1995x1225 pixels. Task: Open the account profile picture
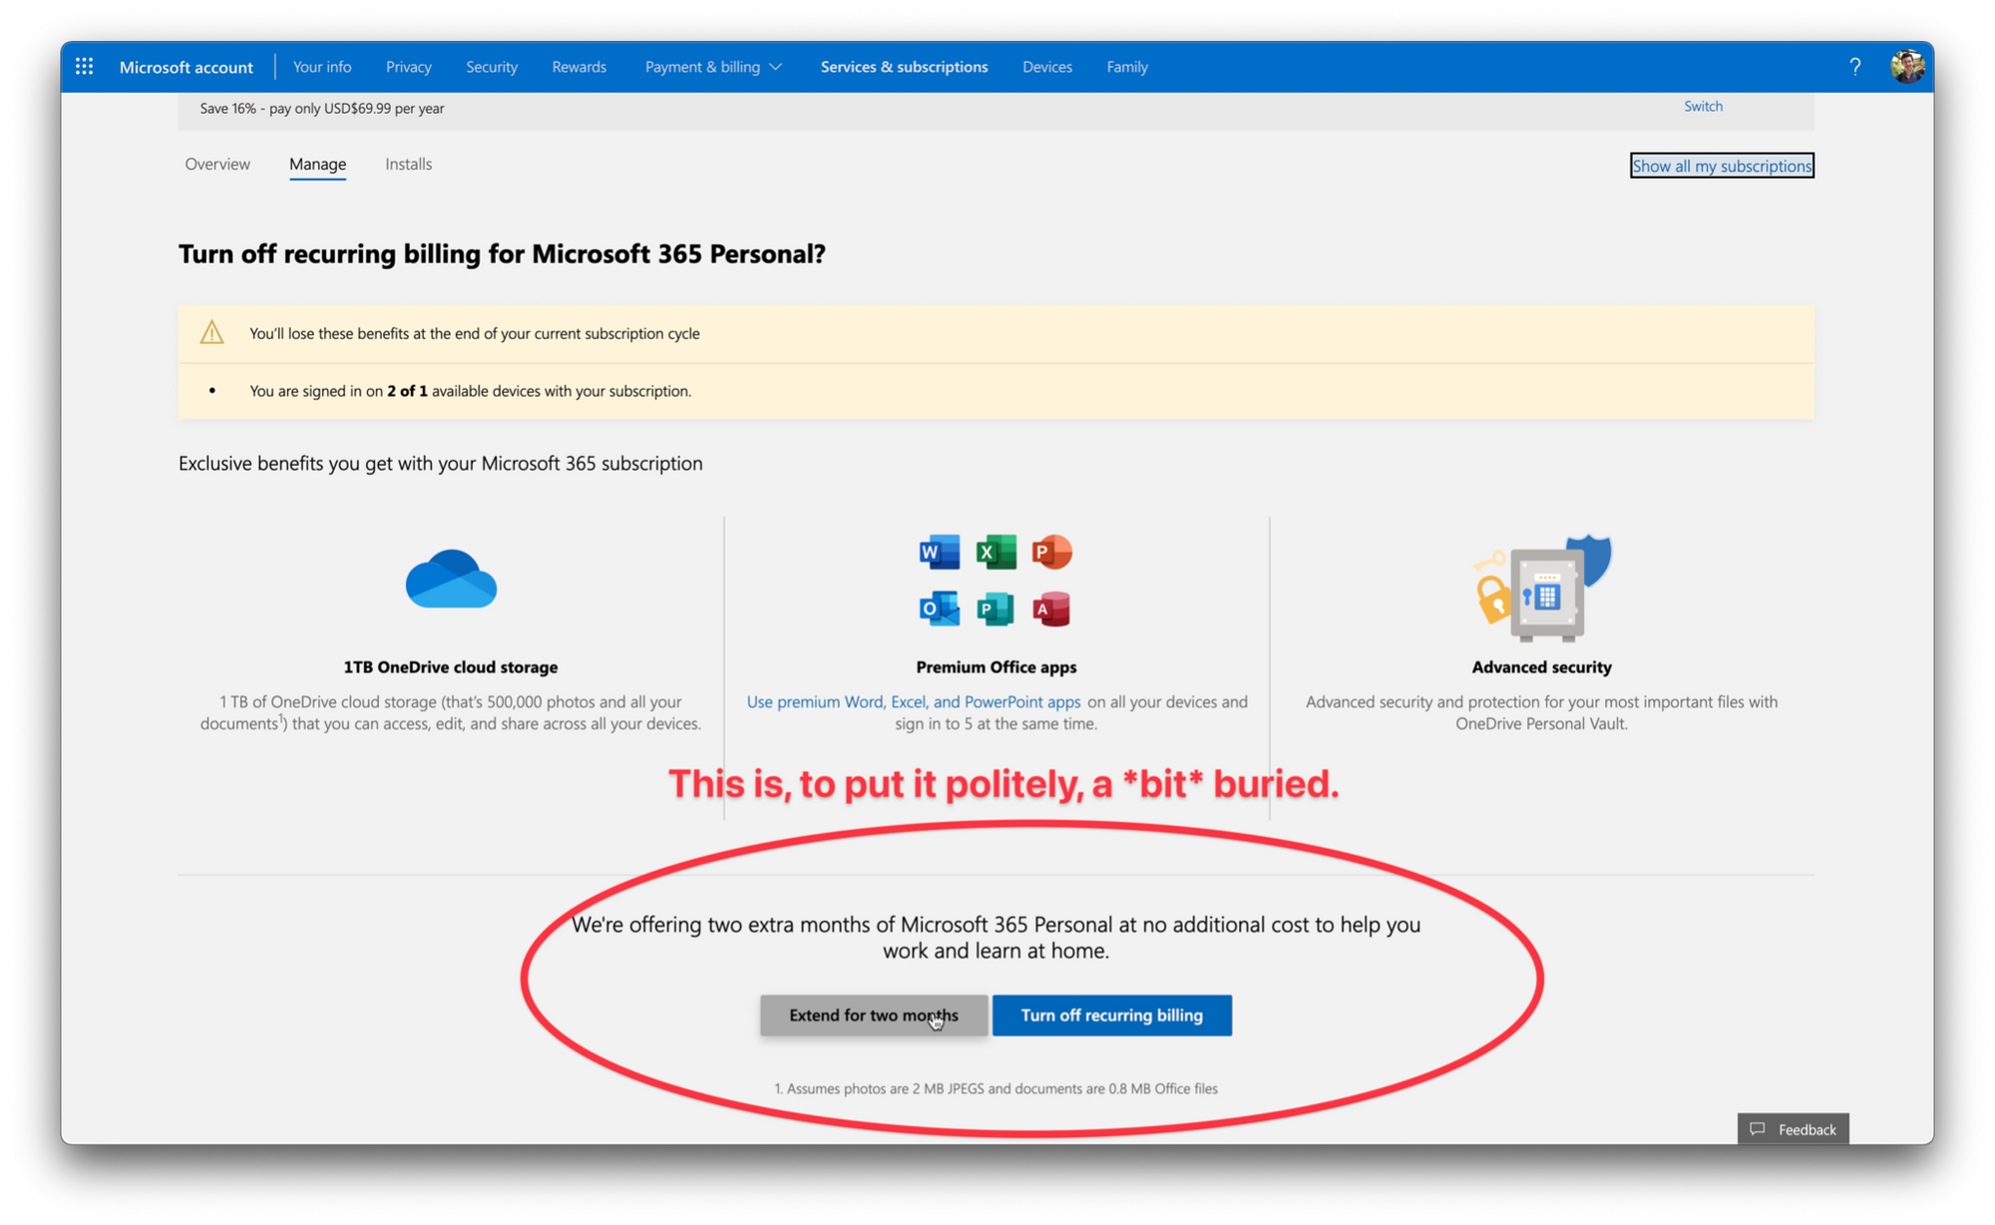[1906, 67]
